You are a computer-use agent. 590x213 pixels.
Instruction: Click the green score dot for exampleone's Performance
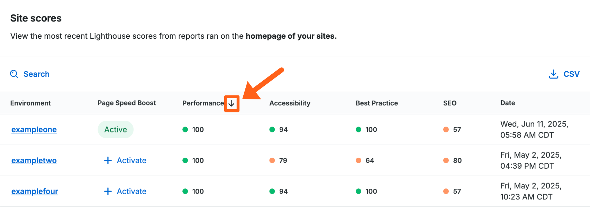(185, 129)
